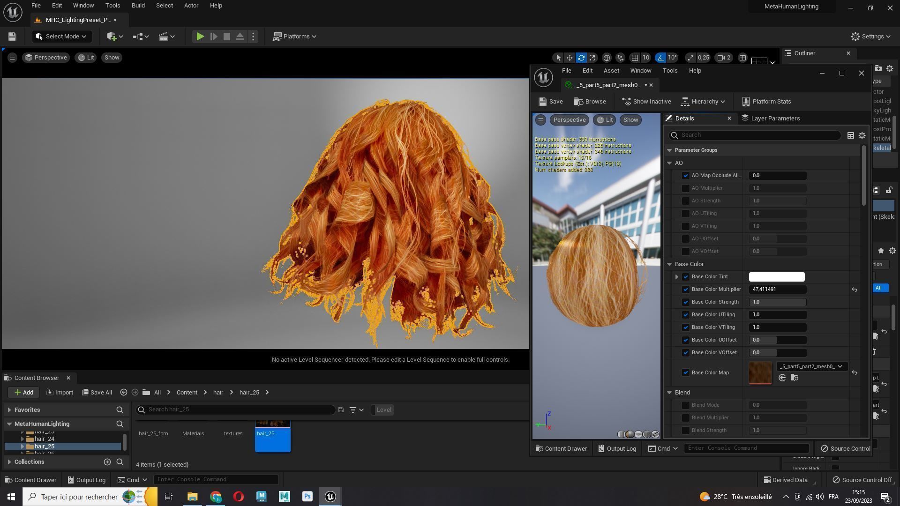Screen dimensions: 900x506
Task: Click the Base Color Map texture thumbnail
Action: click(760, 373)
